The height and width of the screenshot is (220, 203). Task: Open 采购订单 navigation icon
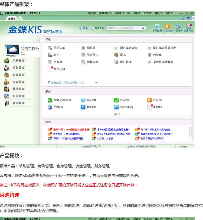tap(50, 48)
